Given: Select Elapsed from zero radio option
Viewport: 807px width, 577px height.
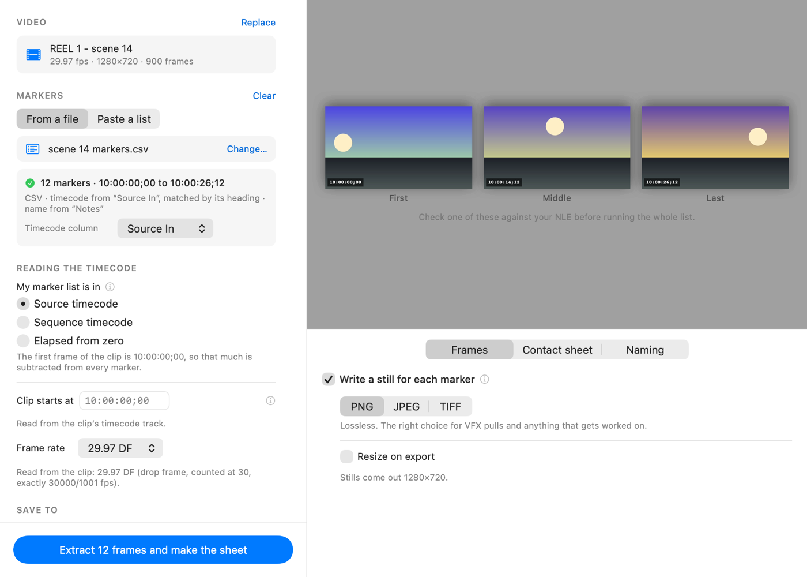Looking at the screenshot, I should pos(23,340).
